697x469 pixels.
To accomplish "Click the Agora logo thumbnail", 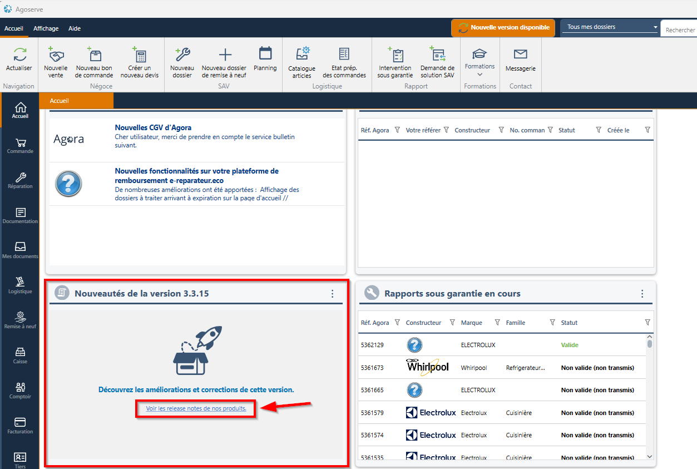I will click(x=68, y=139).
